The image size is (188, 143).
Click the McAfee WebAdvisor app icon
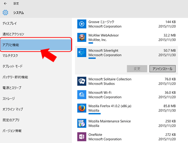pos(82,37)
